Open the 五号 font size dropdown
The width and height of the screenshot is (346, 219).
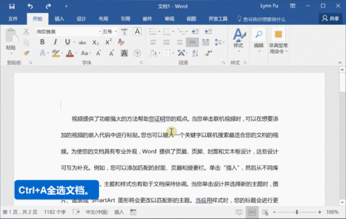coord(115,32)
